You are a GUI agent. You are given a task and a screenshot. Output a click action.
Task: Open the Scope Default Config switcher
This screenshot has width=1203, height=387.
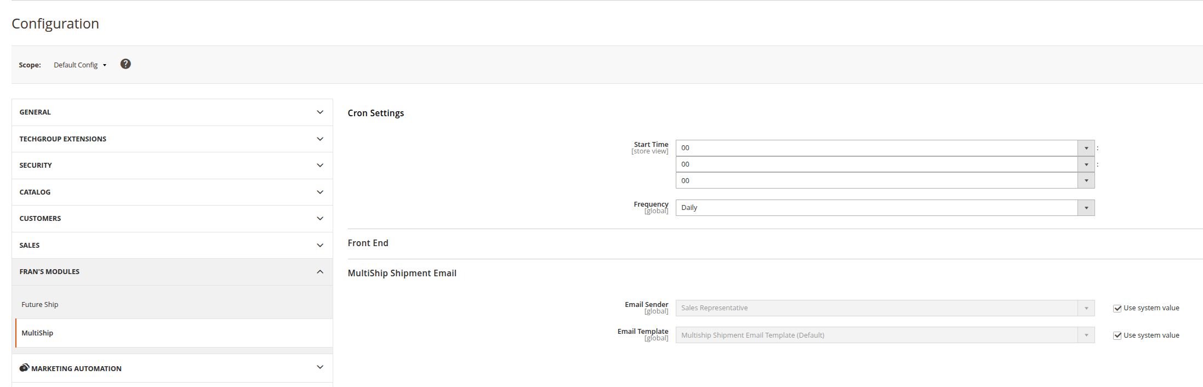[x=80, y=65]
